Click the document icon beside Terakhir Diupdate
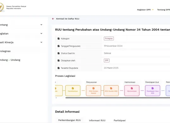 point(58,68)
